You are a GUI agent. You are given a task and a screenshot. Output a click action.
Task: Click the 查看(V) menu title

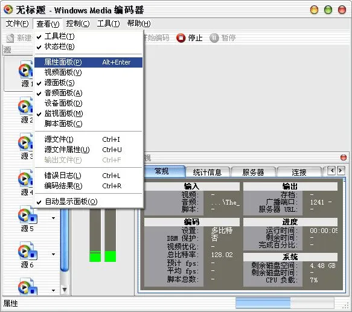coord(48,24)
